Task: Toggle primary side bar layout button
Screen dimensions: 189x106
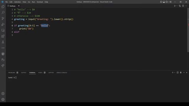Action: [161, 2]
